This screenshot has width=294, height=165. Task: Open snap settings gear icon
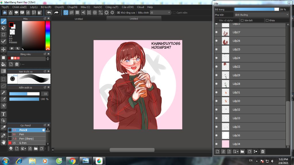[112, 13]
